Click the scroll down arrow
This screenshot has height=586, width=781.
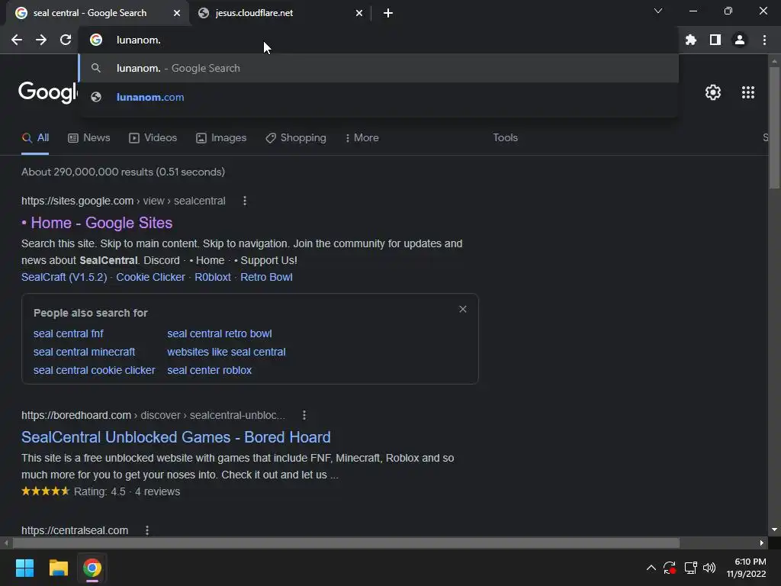tap(774, 530)
